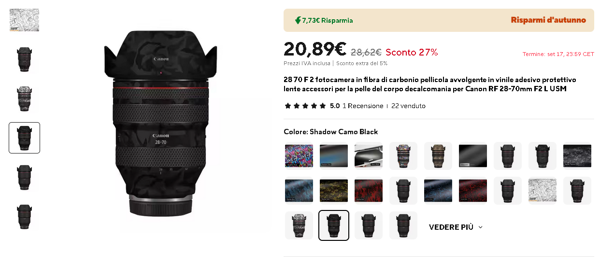Open the last lens thumbnail in gallery
This screenshot has height=265, width=600.
pyautogui.click(x=24, y=216)
